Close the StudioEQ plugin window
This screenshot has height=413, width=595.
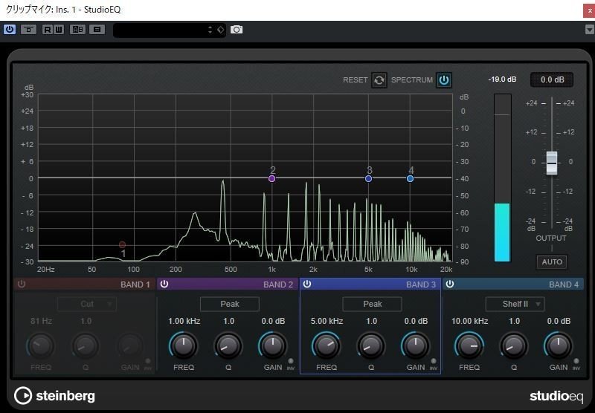(x=589, y=10)
